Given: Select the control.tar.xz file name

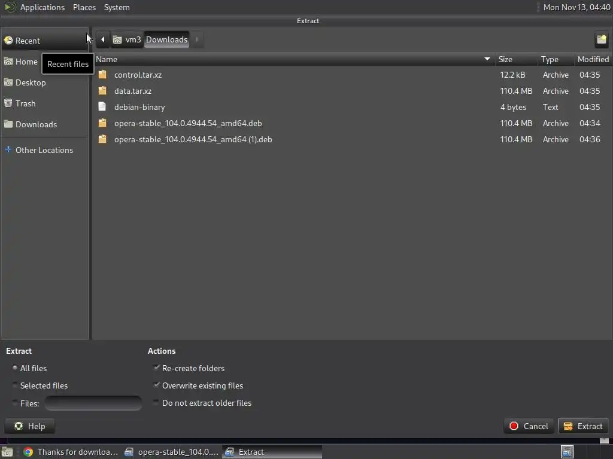Looking at the screenshot, I should [138, 75].
